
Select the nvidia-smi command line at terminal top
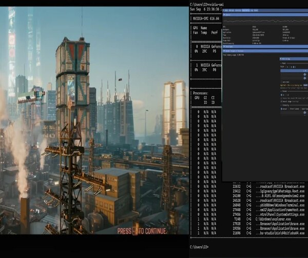click(207, 5)
